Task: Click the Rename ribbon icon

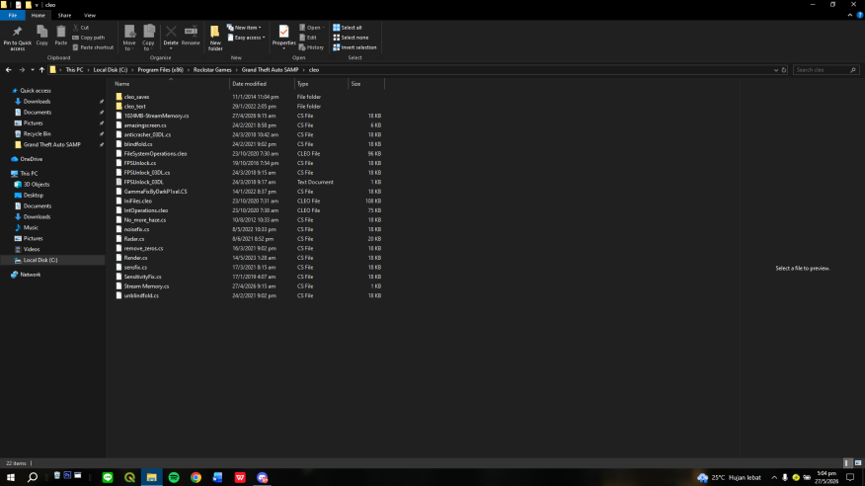Action: click(191, 32)
